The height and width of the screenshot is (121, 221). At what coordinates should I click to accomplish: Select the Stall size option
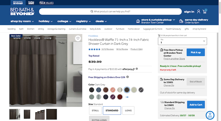[x=95, y=111]
